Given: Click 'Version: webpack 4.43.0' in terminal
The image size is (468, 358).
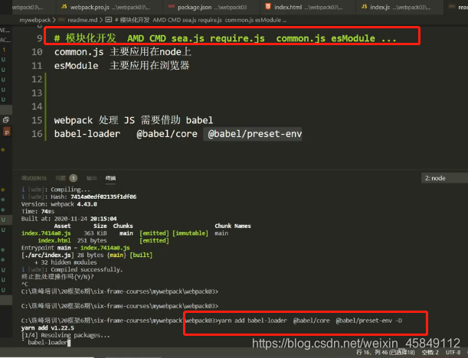Looking at the screenshot, I should pyautogui.click(x=59, y=204).
